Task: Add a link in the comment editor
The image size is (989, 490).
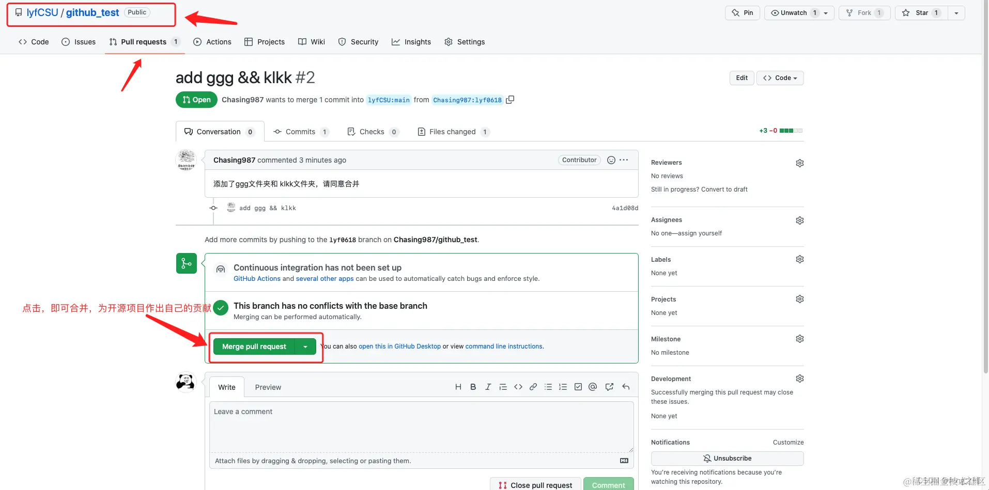Action: tap(533, 387)
